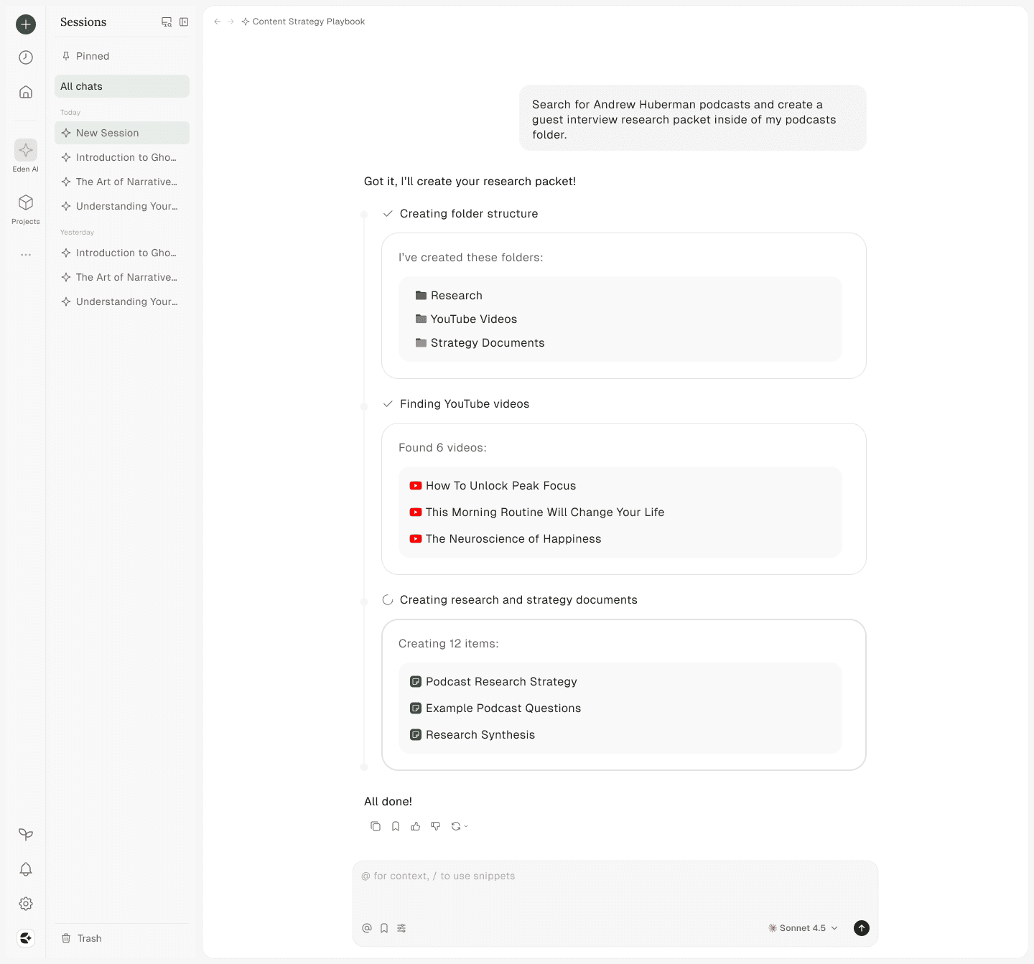Click the search chats icon in Sessions header
This screenshot has height=964, width=1034.
167,22
